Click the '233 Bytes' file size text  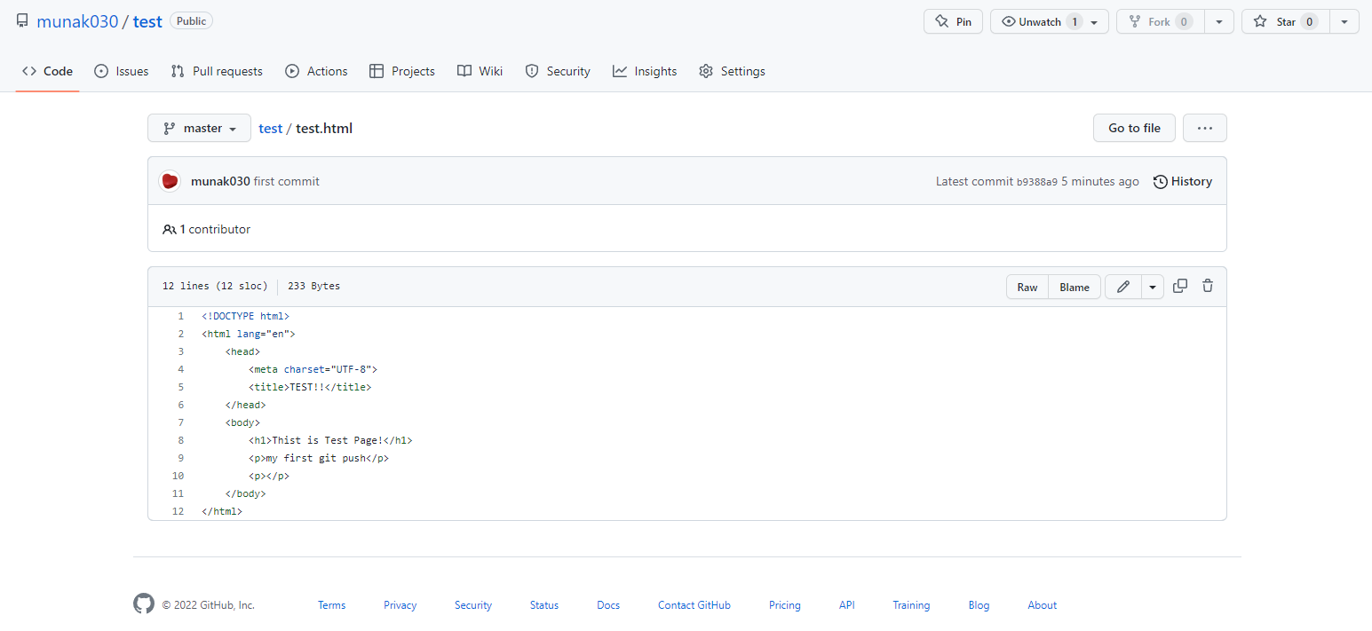click(x=313, y=287)
